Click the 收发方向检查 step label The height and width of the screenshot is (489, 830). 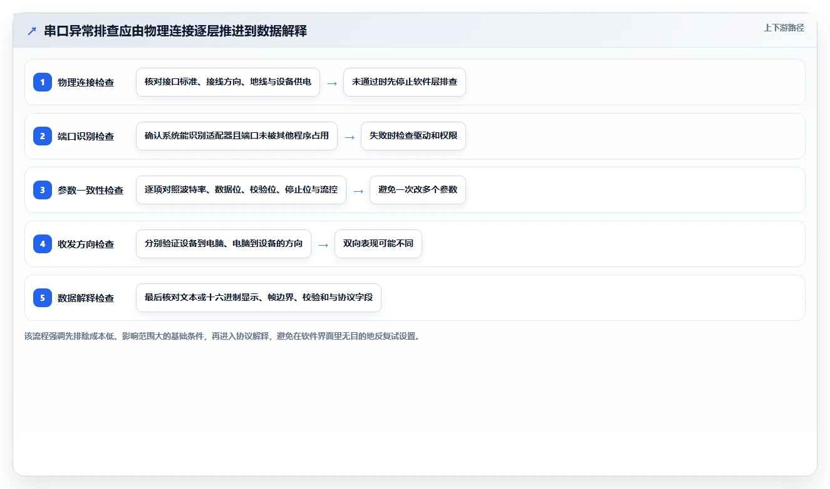click(x=86, y=244)
